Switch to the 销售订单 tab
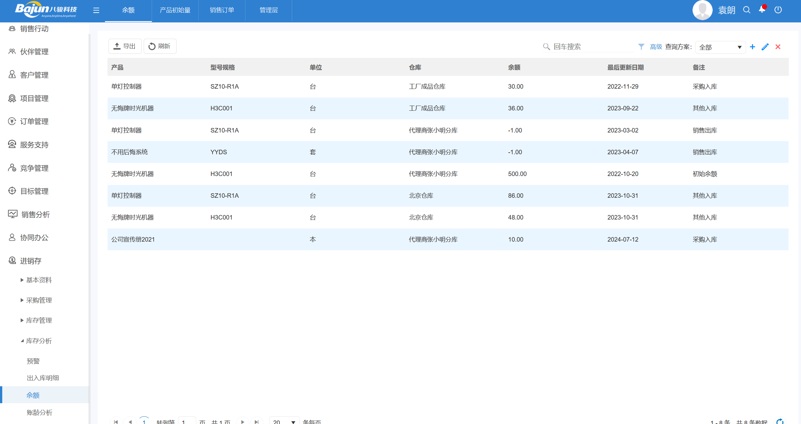 click(x=222, y=10)
